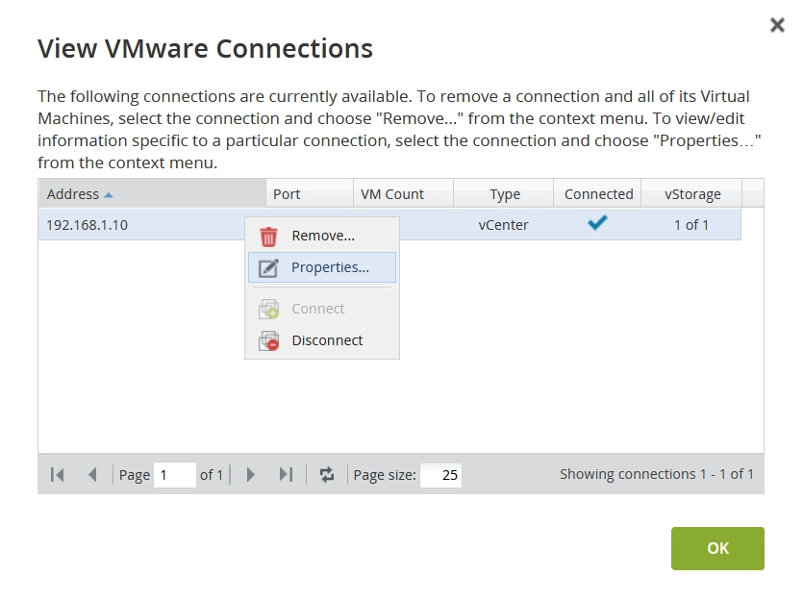Click the vCenter type cell
This screenshot has height=601, width=803.
click(503, 225)
